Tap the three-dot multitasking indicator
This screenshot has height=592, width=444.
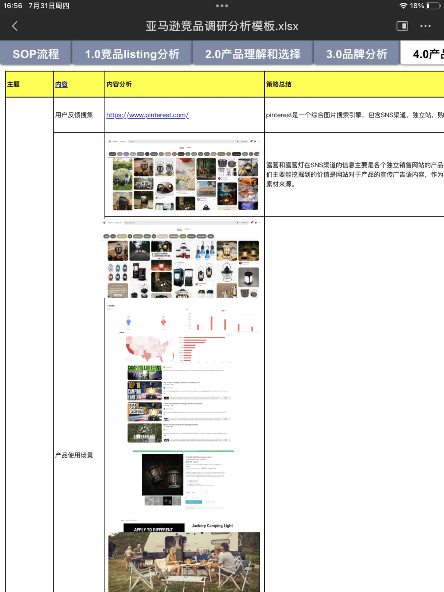[222, 6]
